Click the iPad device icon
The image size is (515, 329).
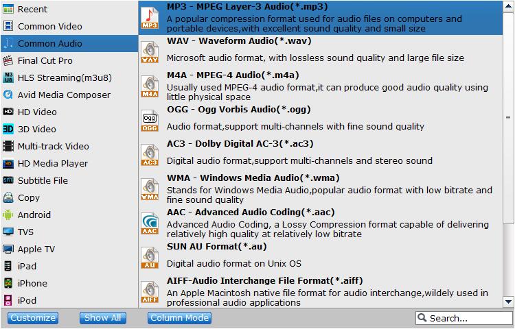click(8, 266)
